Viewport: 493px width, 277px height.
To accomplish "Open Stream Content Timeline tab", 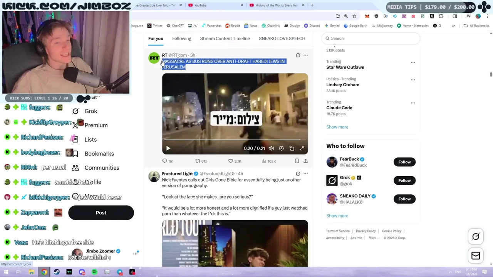I will point(225,38).
